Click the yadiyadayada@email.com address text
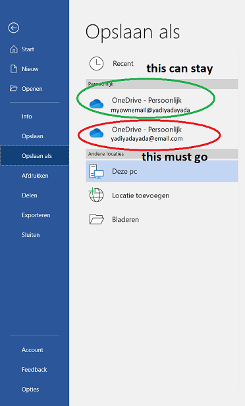This screenshot has height=406, width=245. click(x=147, y=139)
